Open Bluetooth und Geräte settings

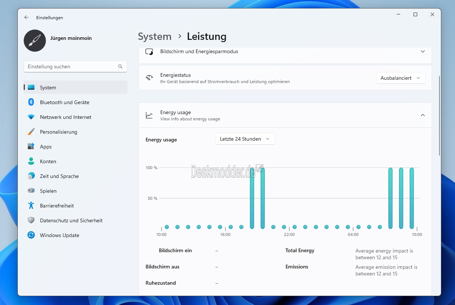(x=76, y=102)
